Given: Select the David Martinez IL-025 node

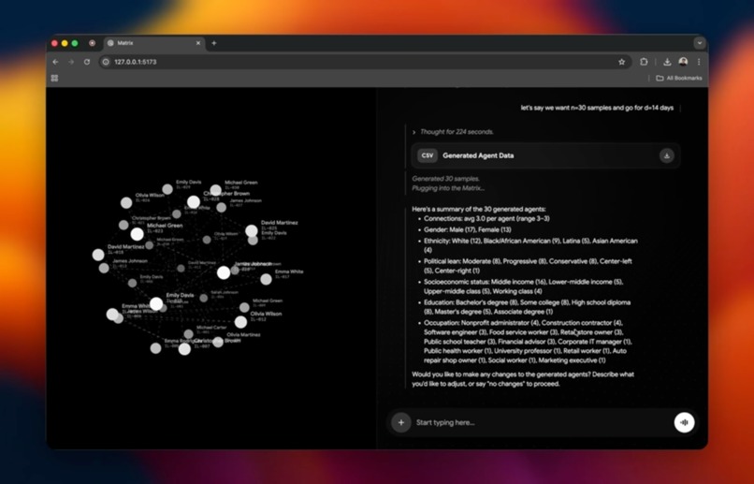Looking at the screenshot, I should pos(252,231).
